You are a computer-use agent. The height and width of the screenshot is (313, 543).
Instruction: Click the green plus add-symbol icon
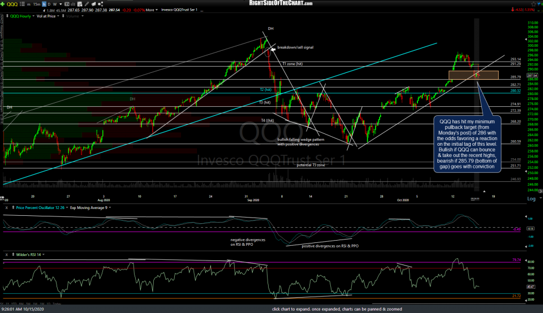point(2,4)
